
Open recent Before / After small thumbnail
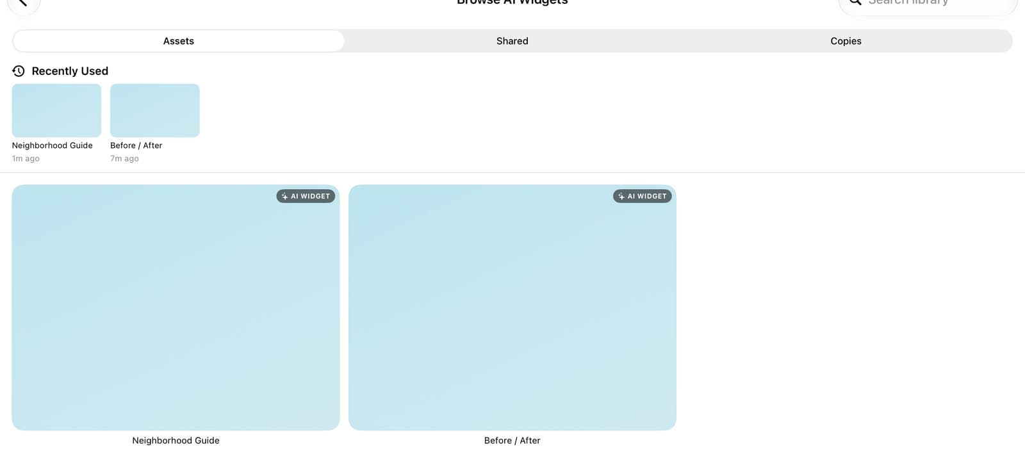[155, 110]
